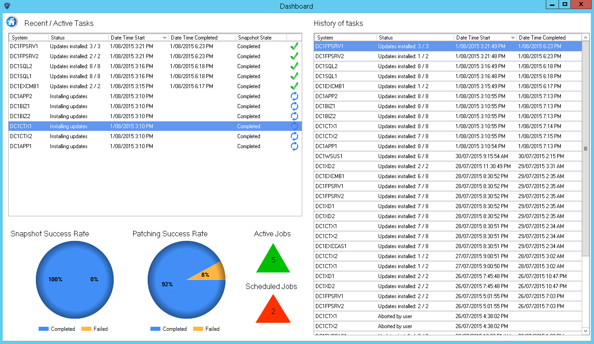Click the refresh spinner icon for DC1CTX2

point(294,136)
